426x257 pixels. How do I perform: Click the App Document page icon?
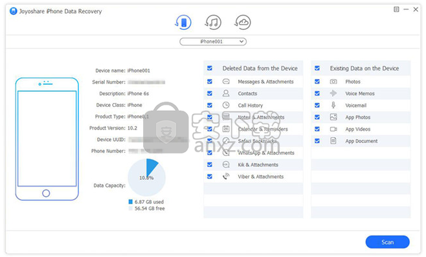pos(333,140)
